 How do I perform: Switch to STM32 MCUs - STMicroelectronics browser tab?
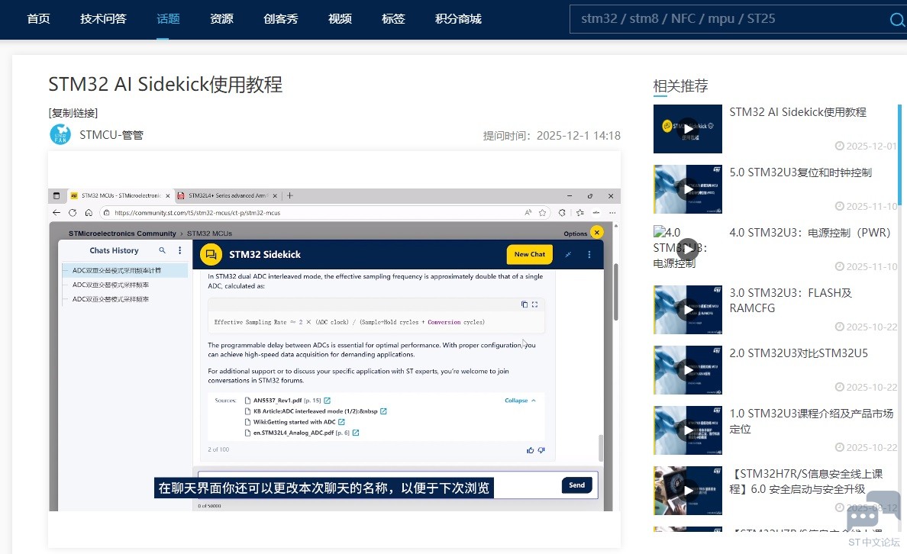[x=121, y=195]
